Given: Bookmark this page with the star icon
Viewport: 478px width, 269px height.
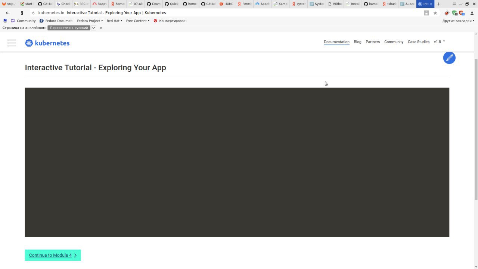Looking at the screenshot, I should (435, 13).
